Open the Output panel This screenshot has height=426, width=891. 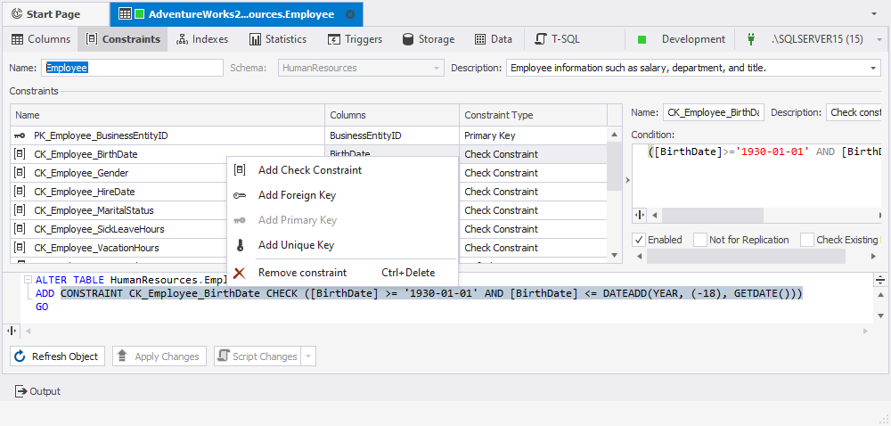click(37, 391)
